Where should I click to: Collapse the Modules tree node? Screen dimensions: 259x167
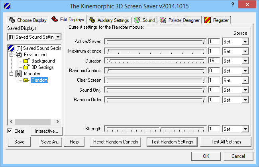(x=11, y=74)
